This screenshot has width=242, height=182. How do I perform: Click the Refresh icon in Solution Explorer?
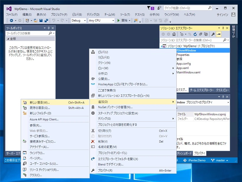click(195, 34)
